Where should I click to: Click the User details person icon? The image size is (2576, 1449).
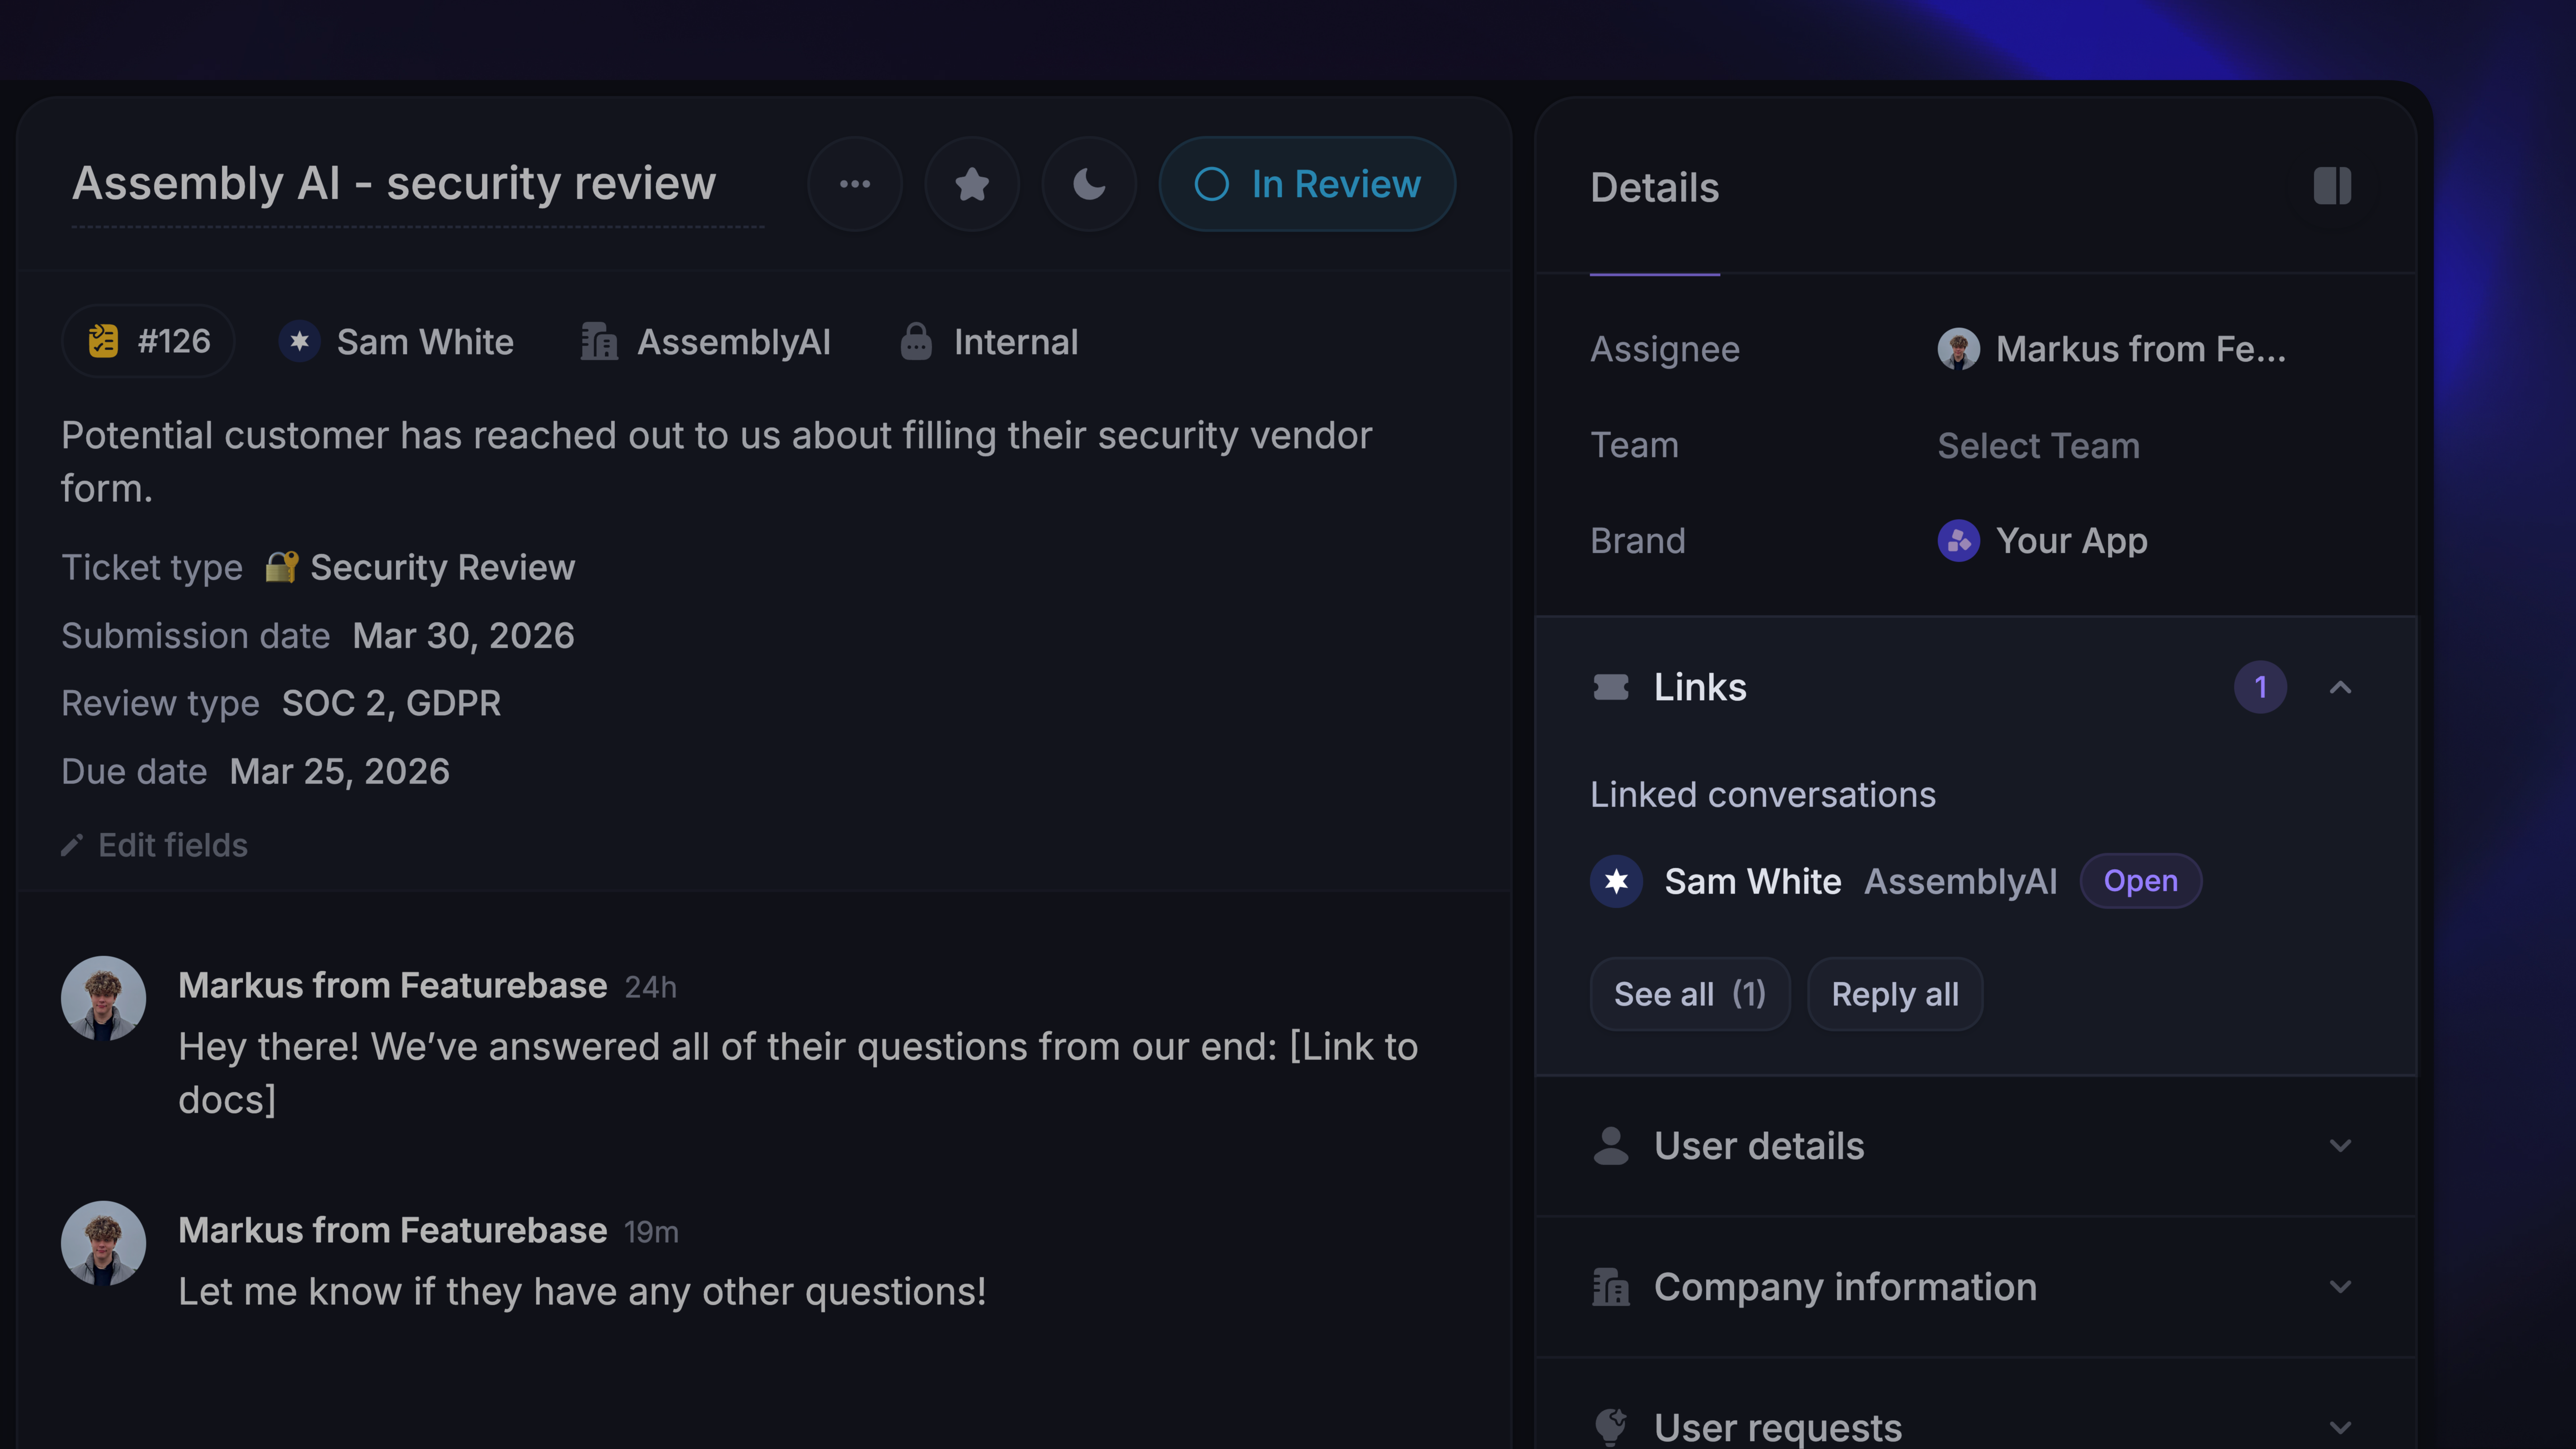coord(1611,1146)
